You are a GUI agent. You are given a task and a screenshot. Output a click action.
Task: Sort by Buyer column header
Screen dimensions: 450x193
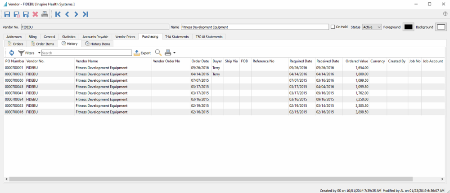click(217, 61)
